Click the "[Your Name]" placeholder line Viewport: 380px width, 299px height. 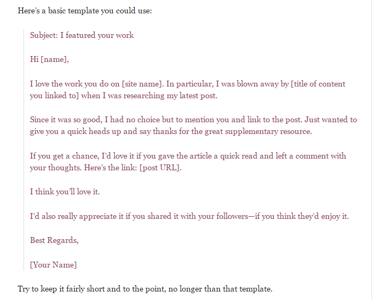pos(53,264)
